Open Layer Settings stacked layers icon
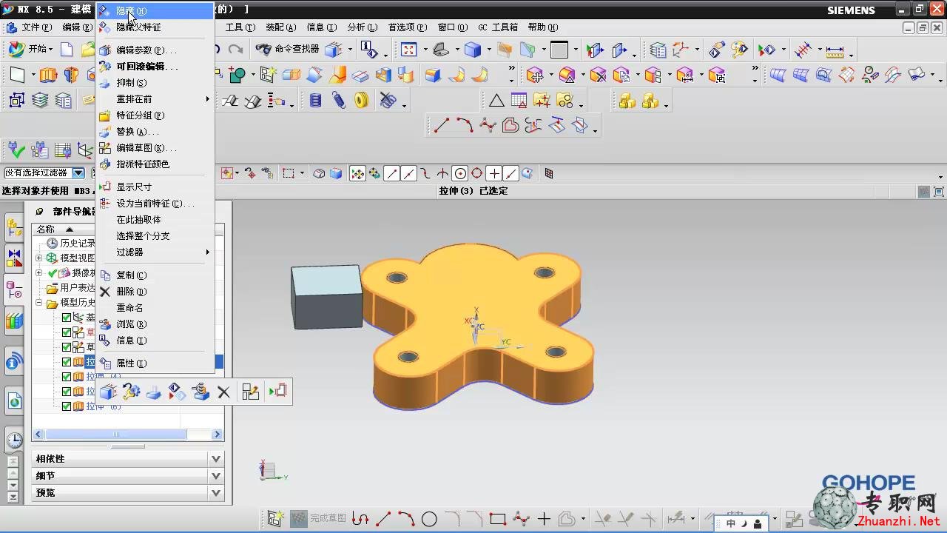 [x=40, y=101]
